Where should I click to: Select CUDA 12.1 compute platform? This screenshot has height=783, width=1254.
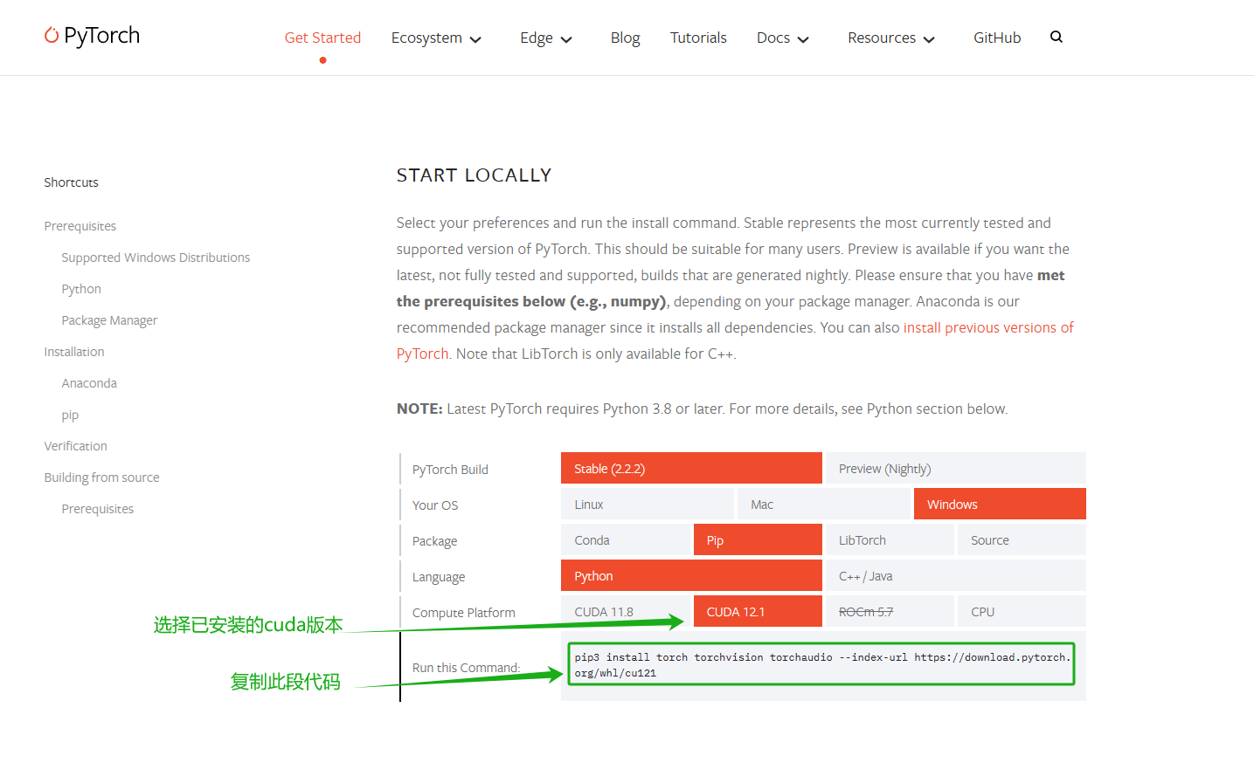pyautogui.click(x=758, y=612)
